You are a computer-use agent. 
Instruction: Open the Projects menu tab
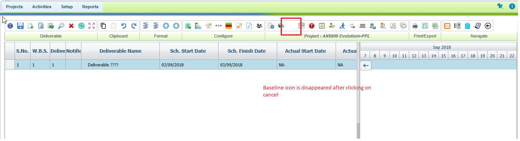14,7
